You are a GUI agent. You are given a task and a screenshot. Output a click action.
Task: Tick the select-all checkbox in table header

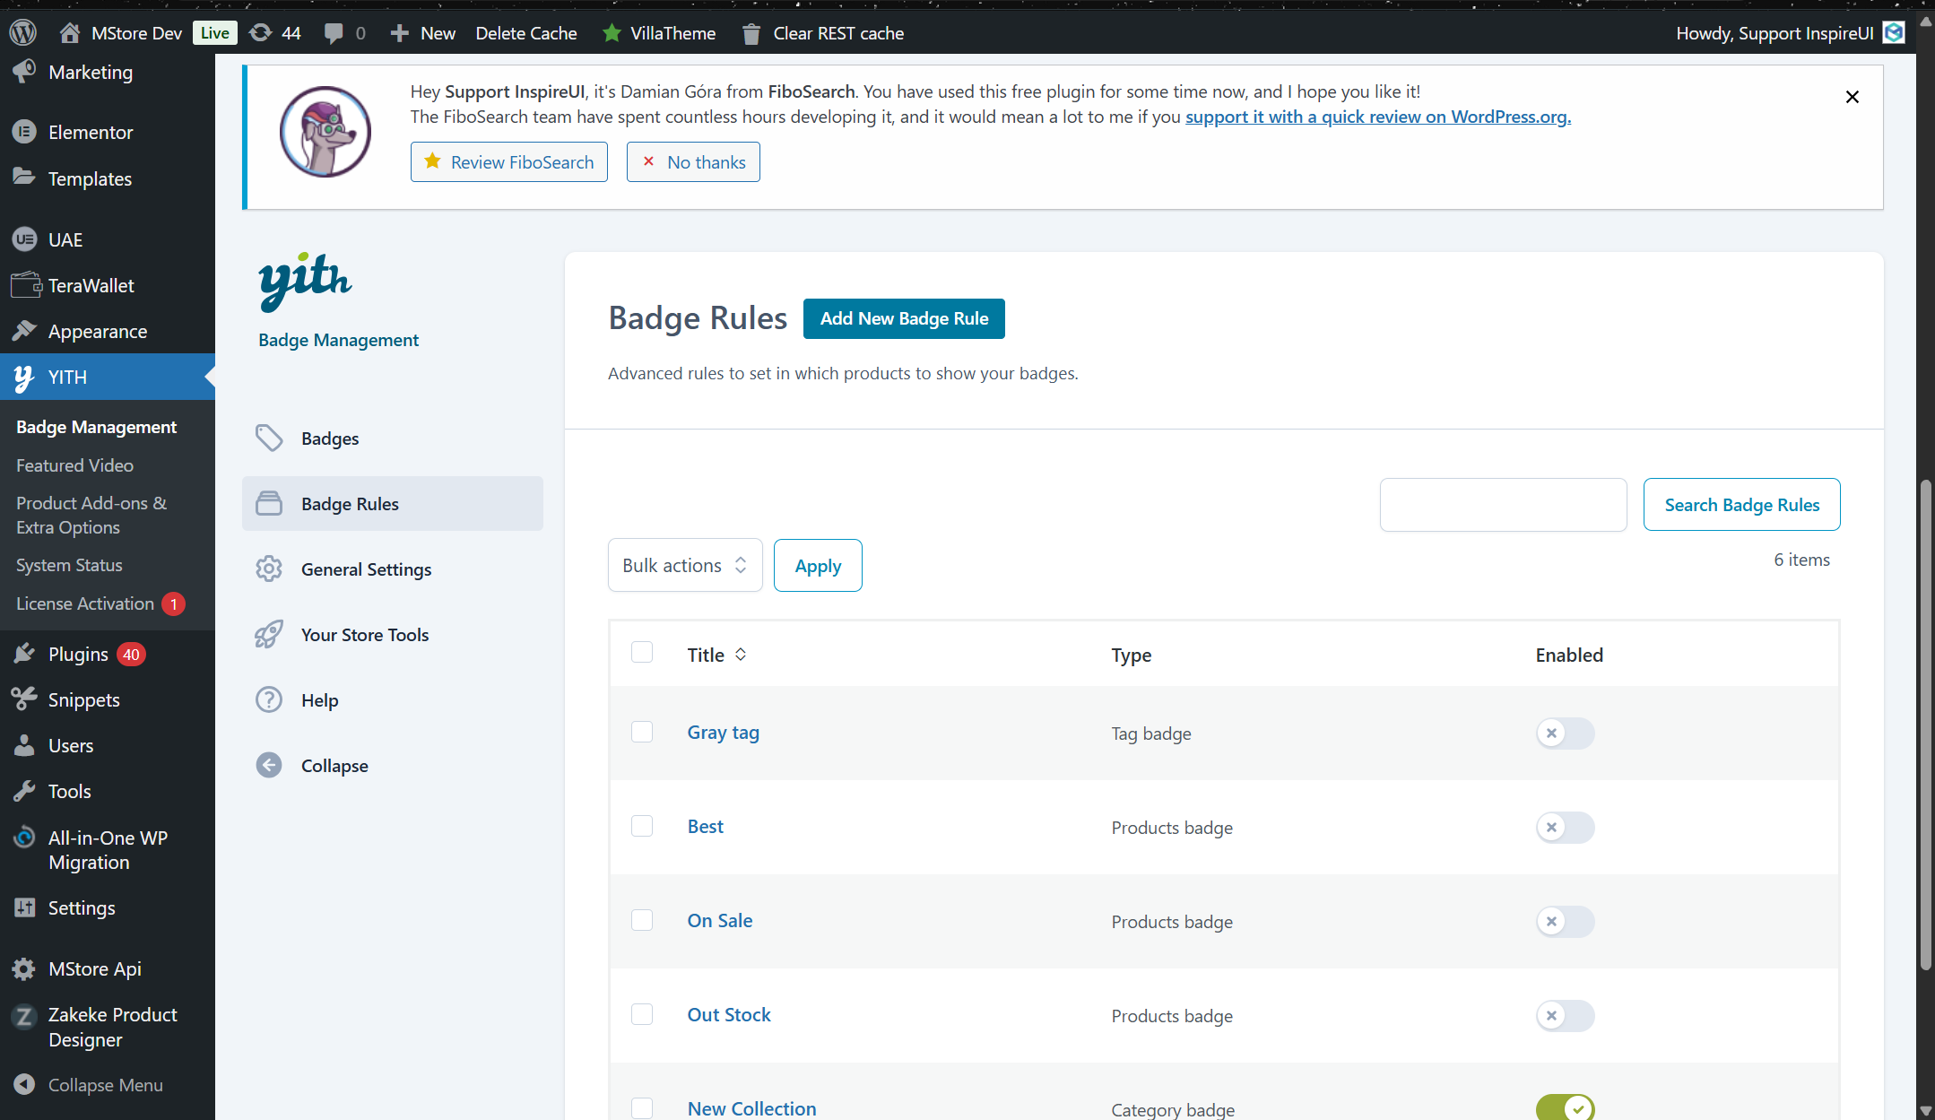[642, 653]
